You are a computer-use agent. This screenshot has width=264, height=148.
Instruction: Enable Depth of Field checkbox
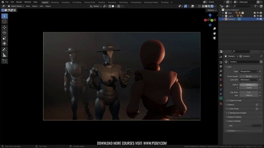pos(228,100)
